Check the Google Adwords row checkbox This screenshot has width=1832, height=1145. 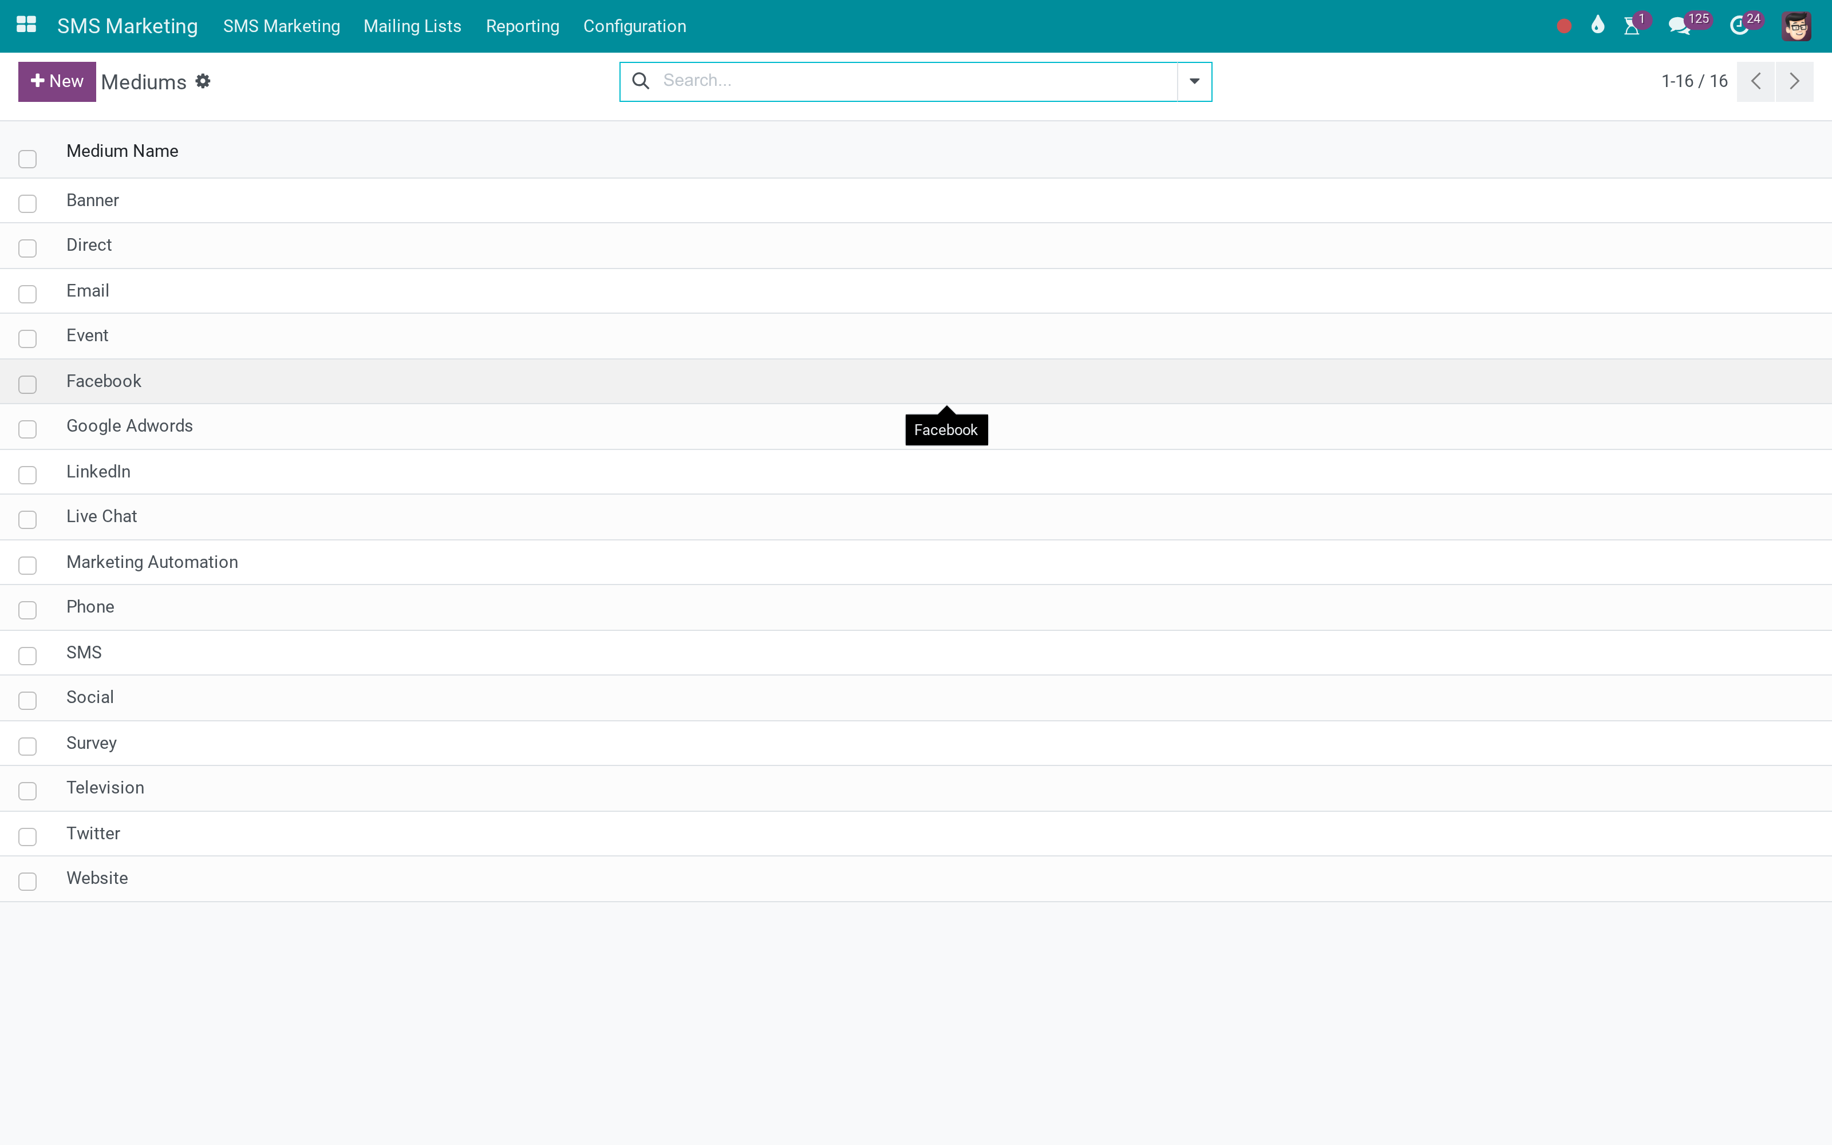click(27, 429)
